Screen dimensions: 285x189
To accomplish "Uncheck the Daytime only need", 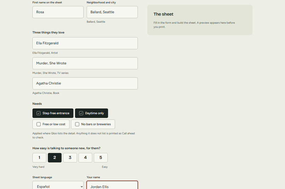I will click(92, 113).
